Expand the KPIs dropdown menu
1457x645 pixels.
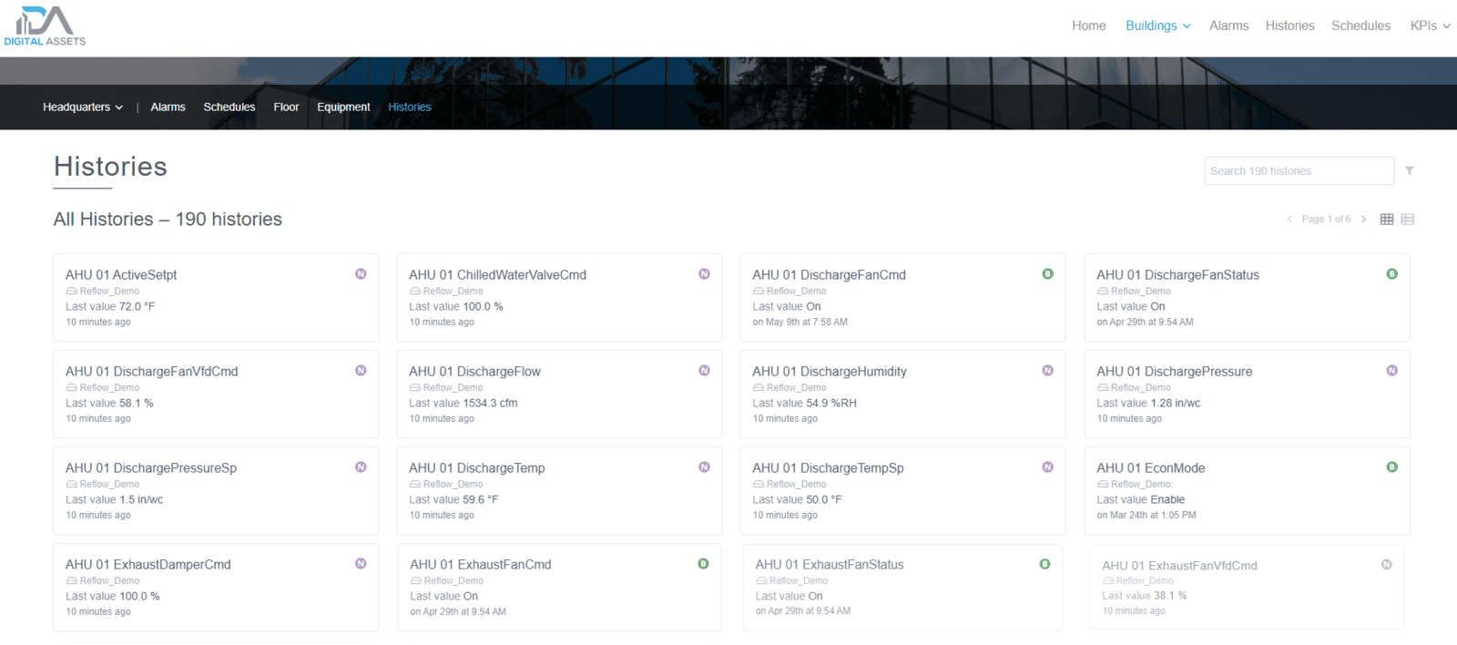(1430, 26)
